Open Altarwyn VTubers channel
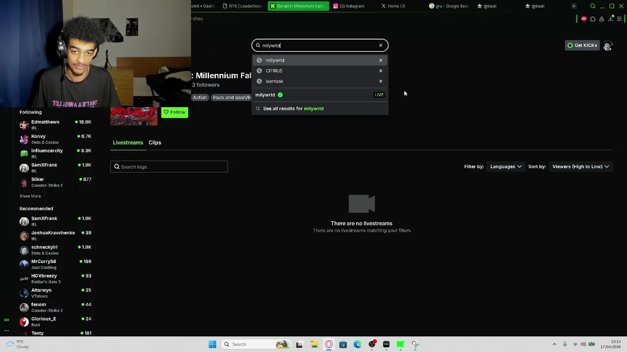The width and height of the screenshot is (627, 352). coord(55,293)
